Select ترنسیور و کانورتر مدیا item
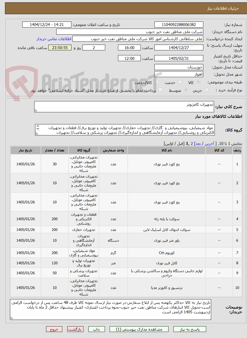The image size is (247, 338). coord(167,288)
